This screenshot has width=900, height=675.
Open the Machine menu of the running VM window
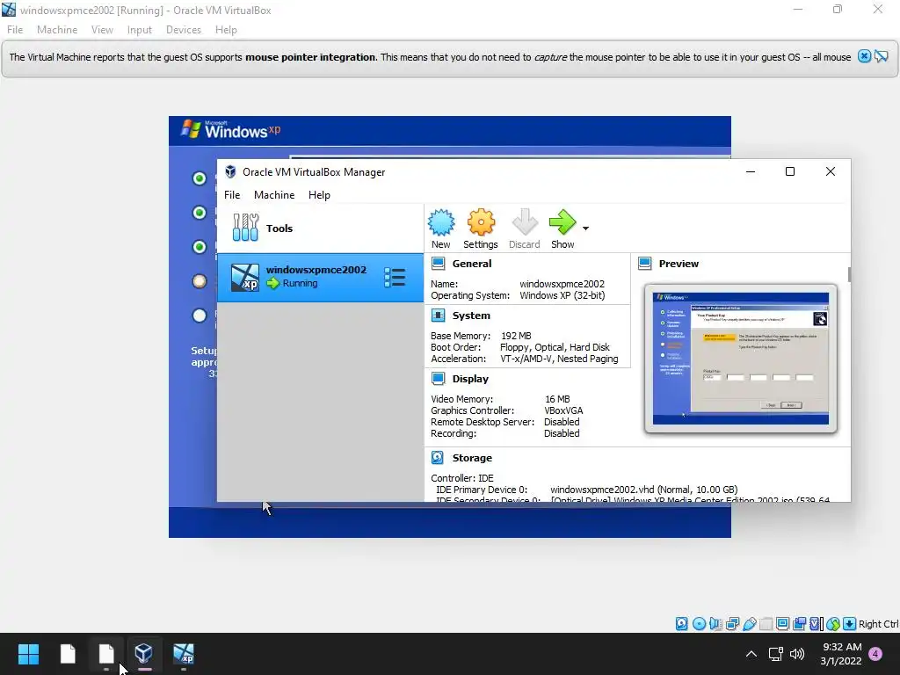coord(57,30)
